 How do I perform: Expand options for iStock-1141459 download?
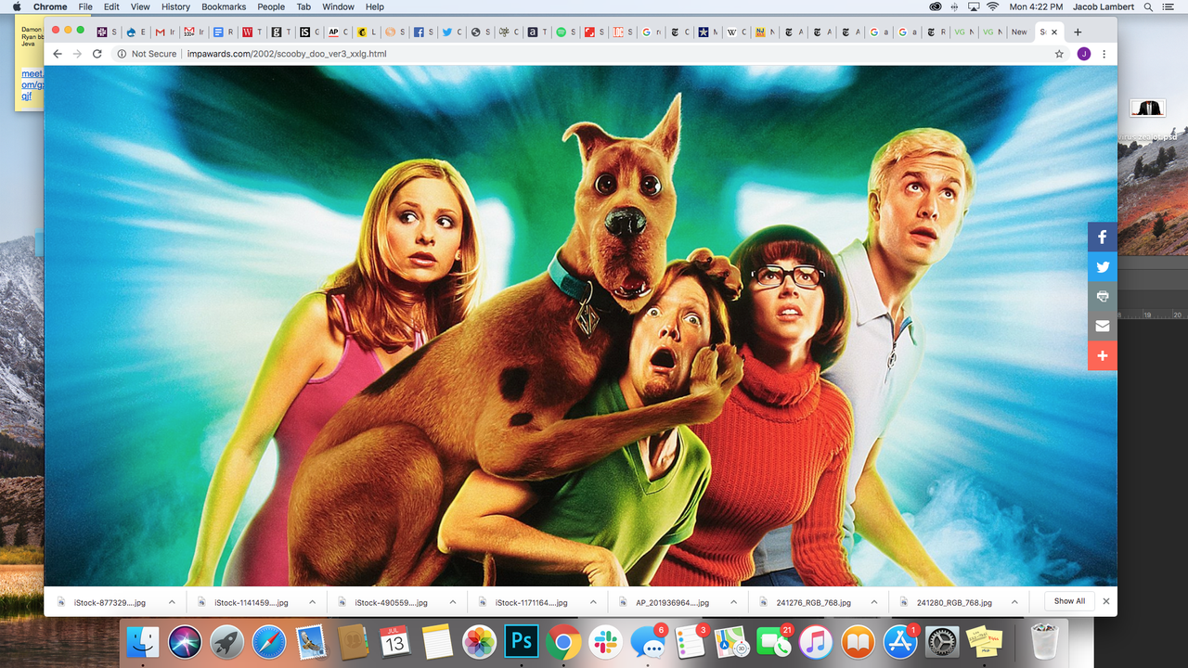point(312,602)
